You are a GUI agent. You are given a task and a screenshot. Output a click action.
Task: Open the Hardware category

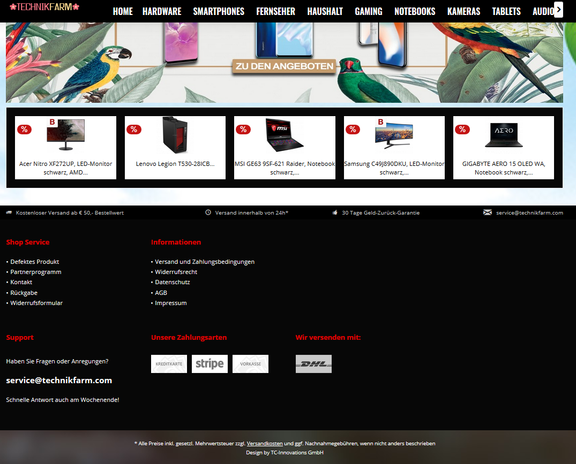tap(162, 11)
